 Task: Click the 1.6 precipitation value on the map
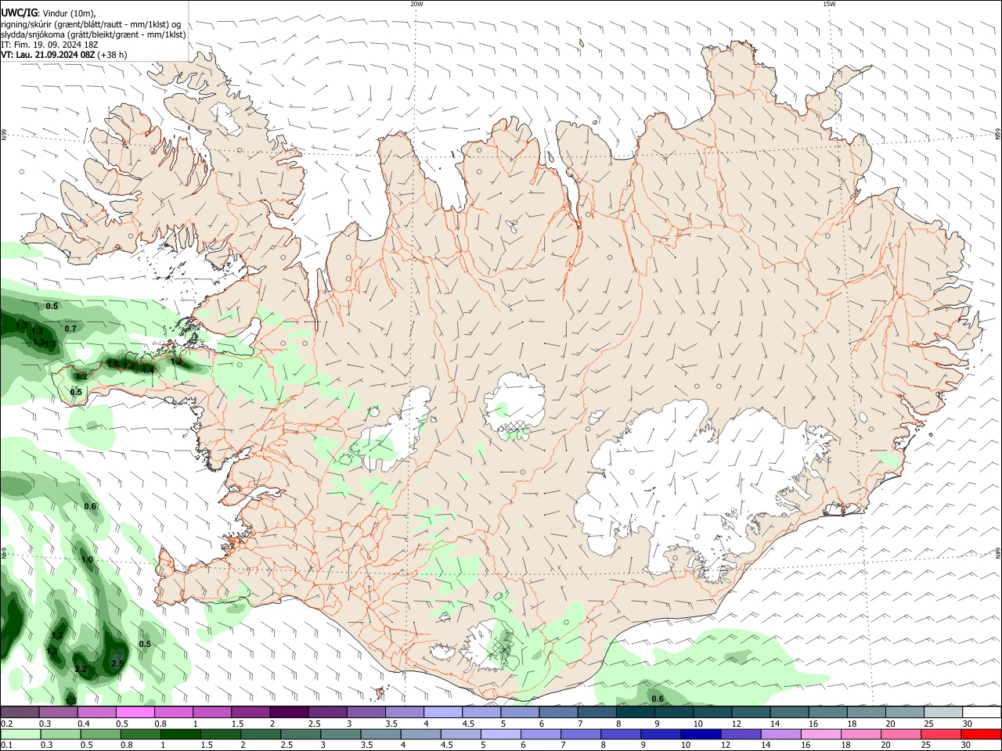[114, 364]
